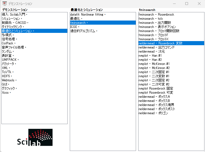Select the グラフィック category
The width and height of the screenshot is (205, 152).
click(x=8, y=88)
